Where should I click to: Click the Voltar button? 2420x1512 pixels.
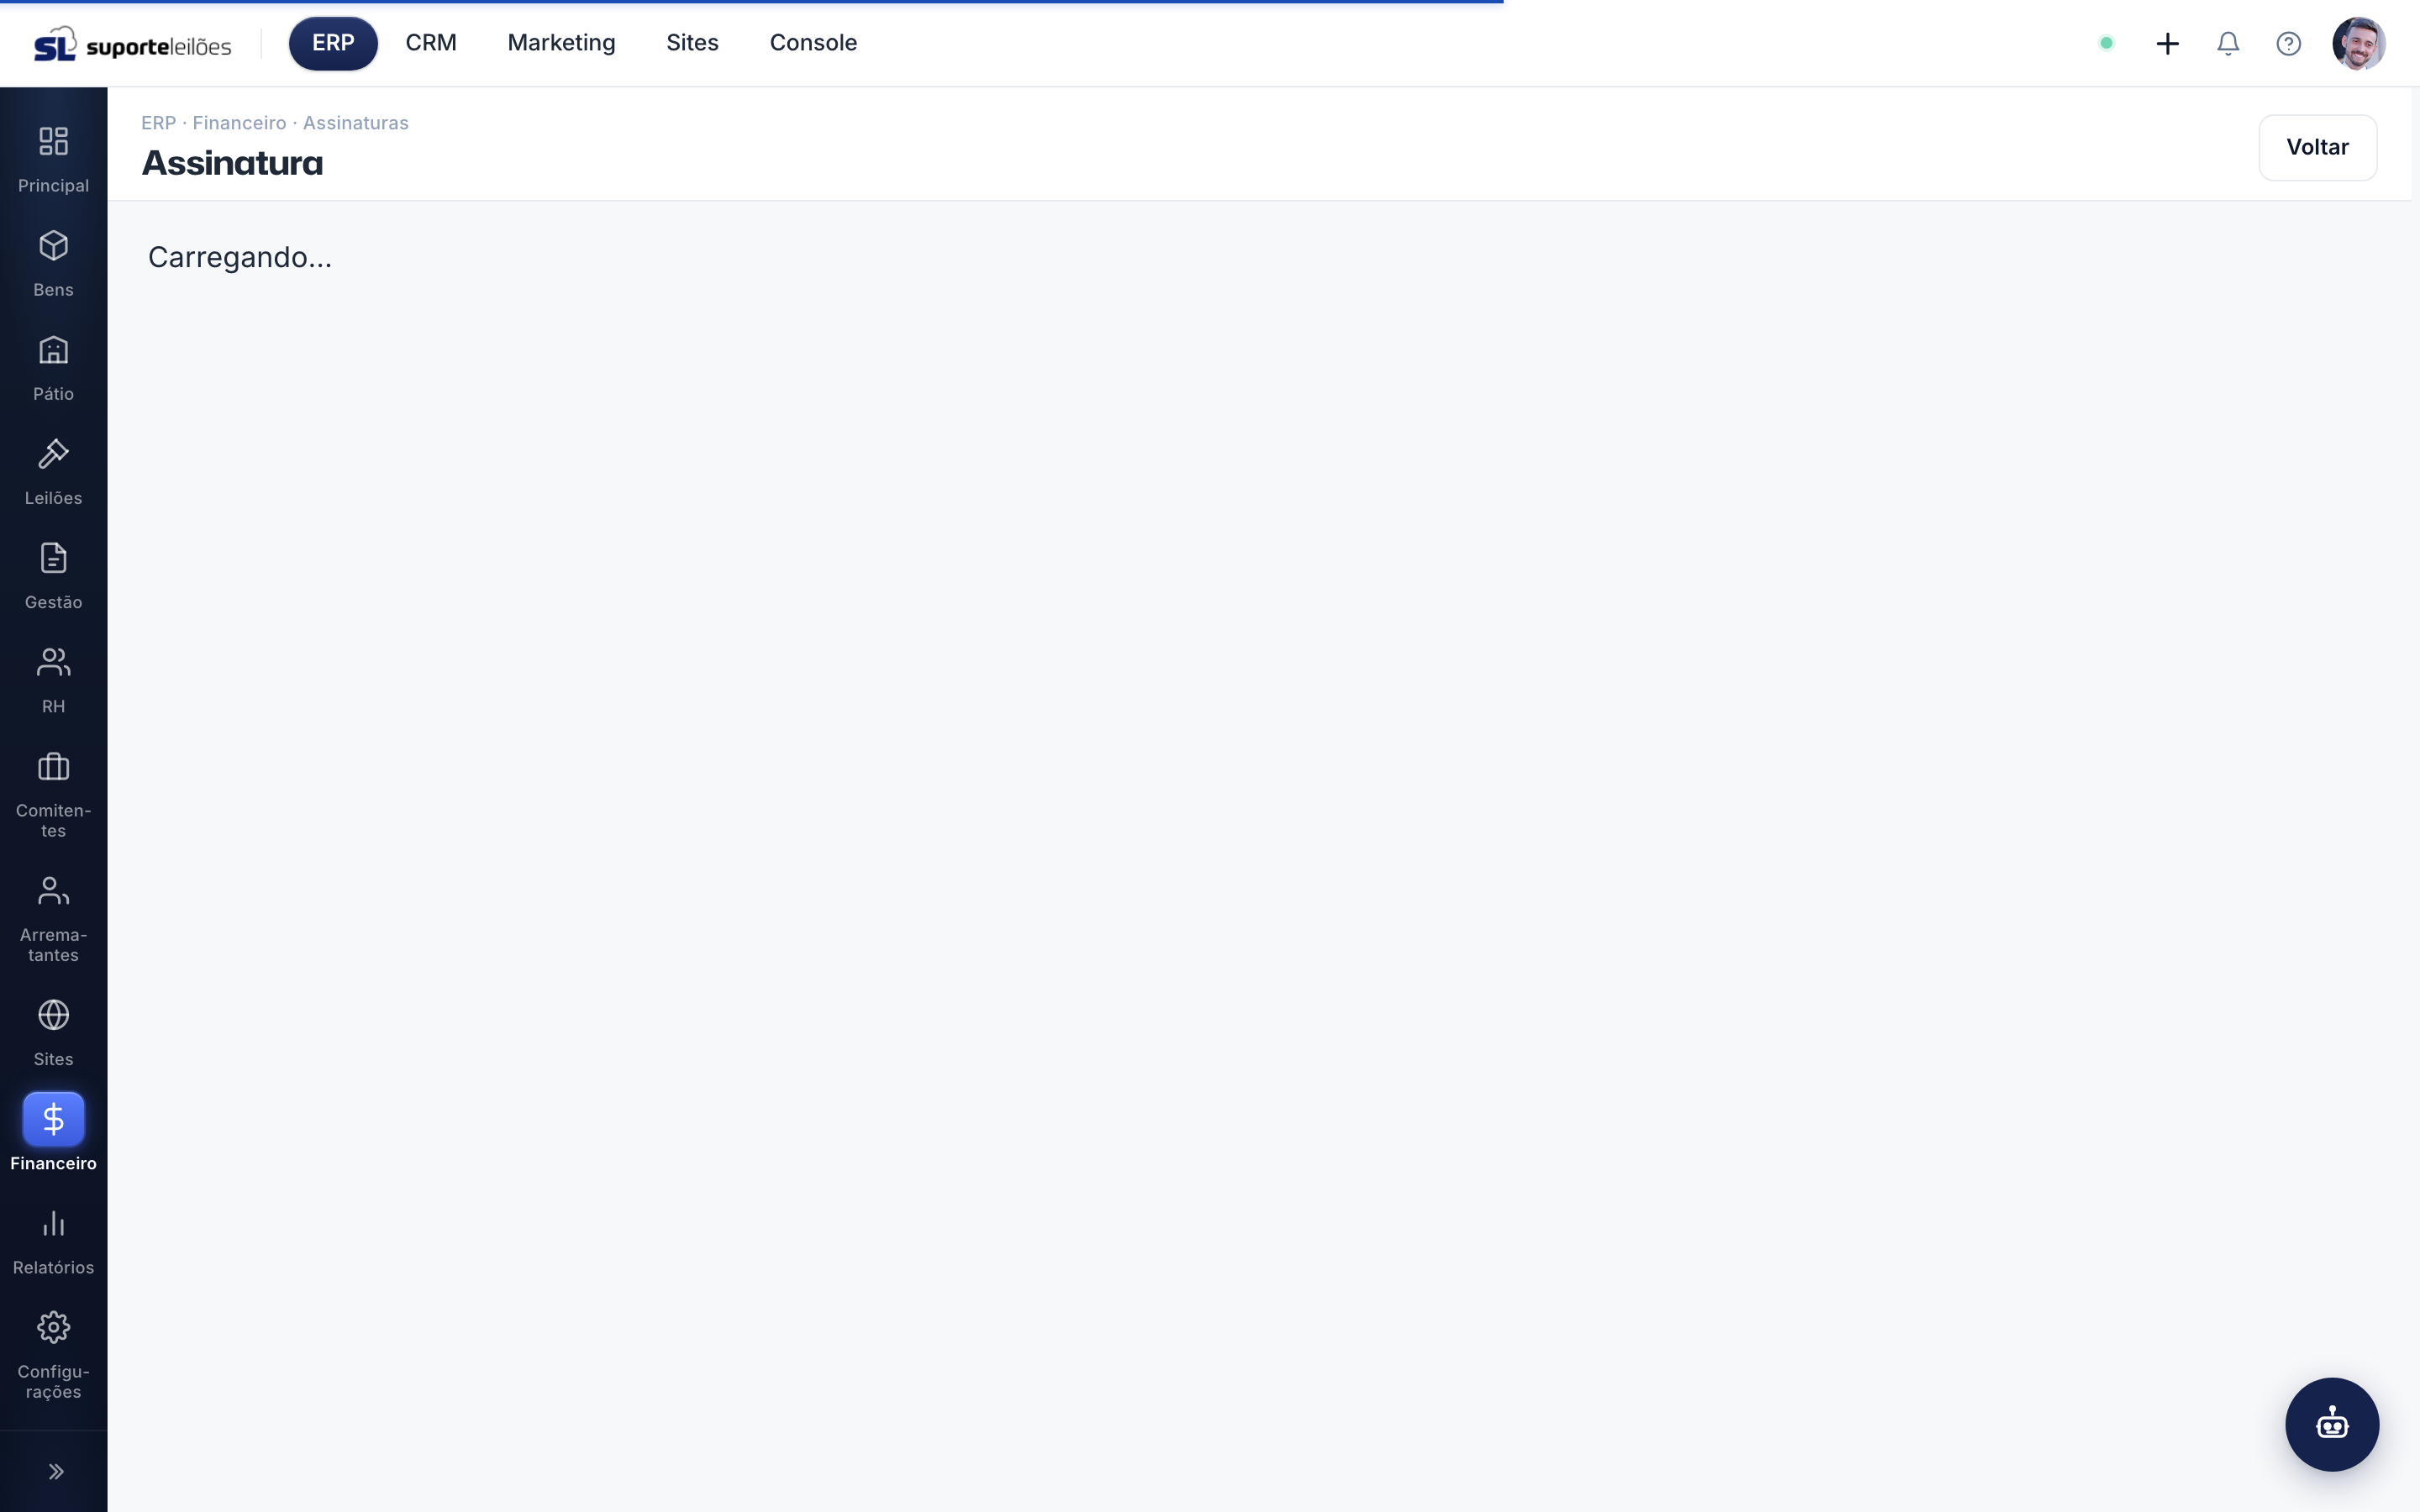2317,147
